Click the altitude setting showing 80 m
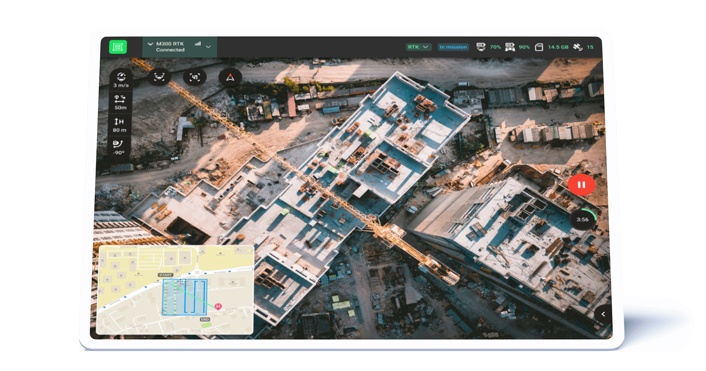The image size is (706, 371). pyautogui.click(x=120, y=125)
